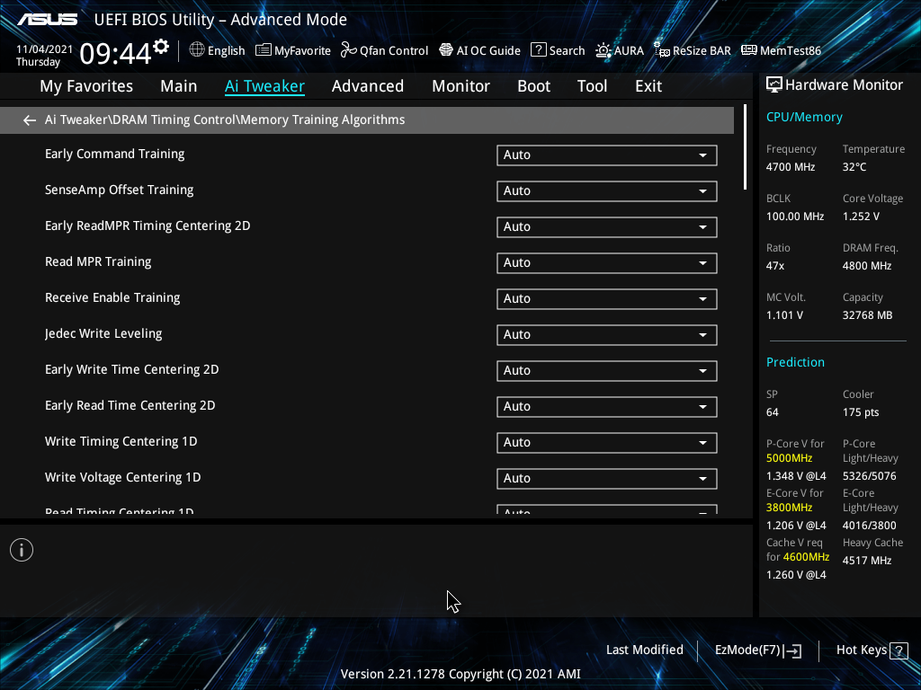The width and height of the screenshot is (921, 690).
Task: Select Receive Enable Training label
Action: tap(112, 298)
